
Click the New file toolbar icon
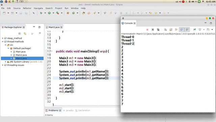(x=4, y=13)
